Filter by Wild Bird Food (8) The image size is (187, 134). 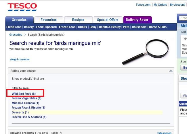(x=24, y=94)
